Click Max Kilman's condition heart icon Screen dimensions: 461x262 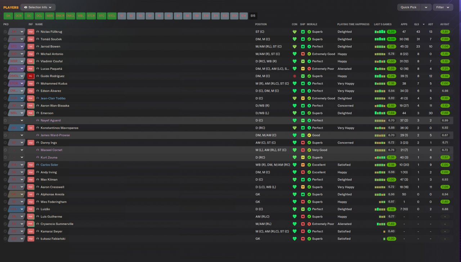(295, 180)
